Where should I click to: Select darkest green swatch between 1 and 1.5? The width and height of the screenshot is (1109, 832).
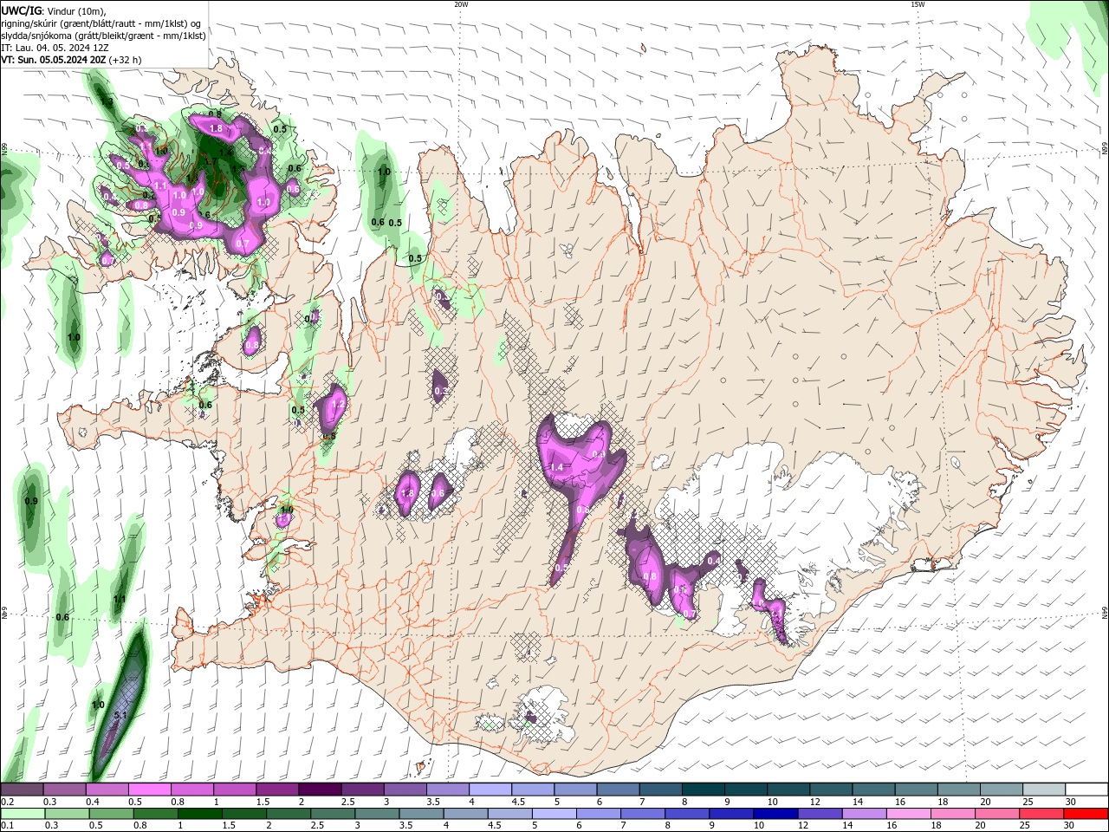tap(199, 814)
